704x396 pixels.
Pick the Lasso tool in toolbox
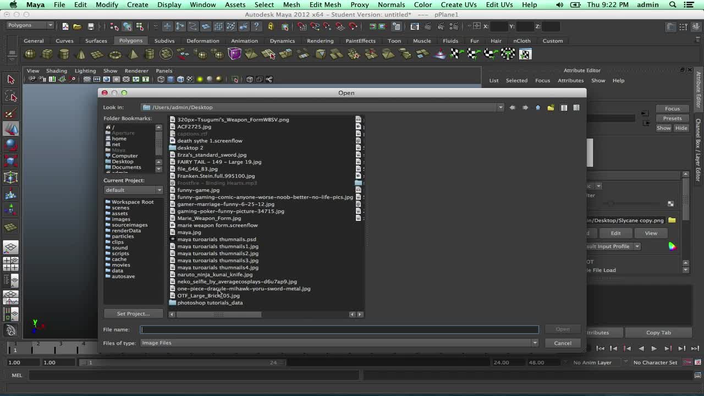pyautogui.click(x=10, y=97)
